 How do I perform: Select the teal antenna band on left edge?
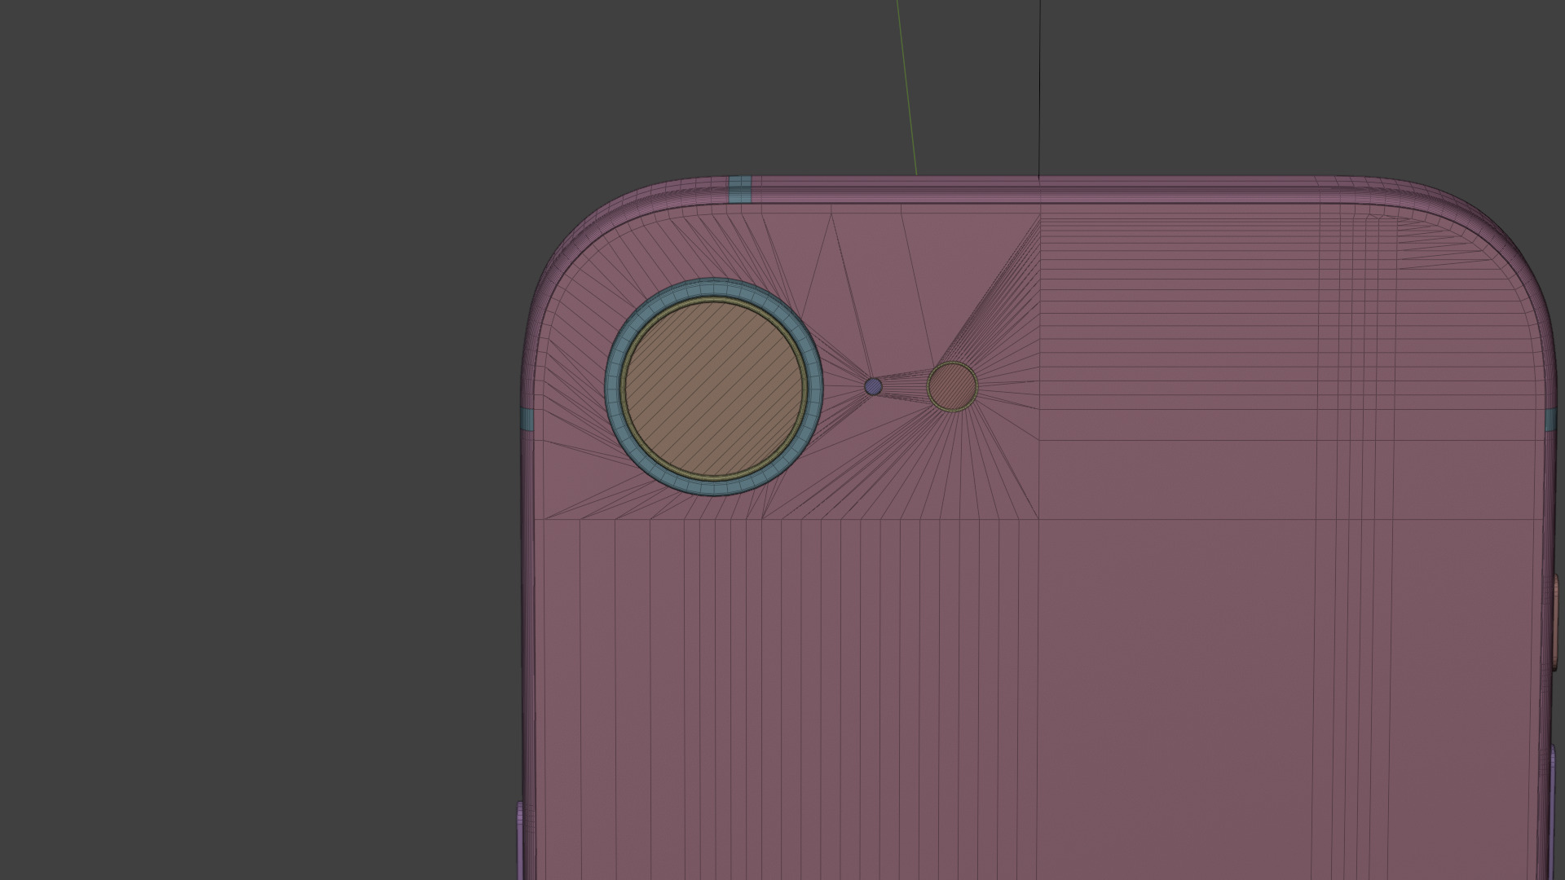point(527,420)
